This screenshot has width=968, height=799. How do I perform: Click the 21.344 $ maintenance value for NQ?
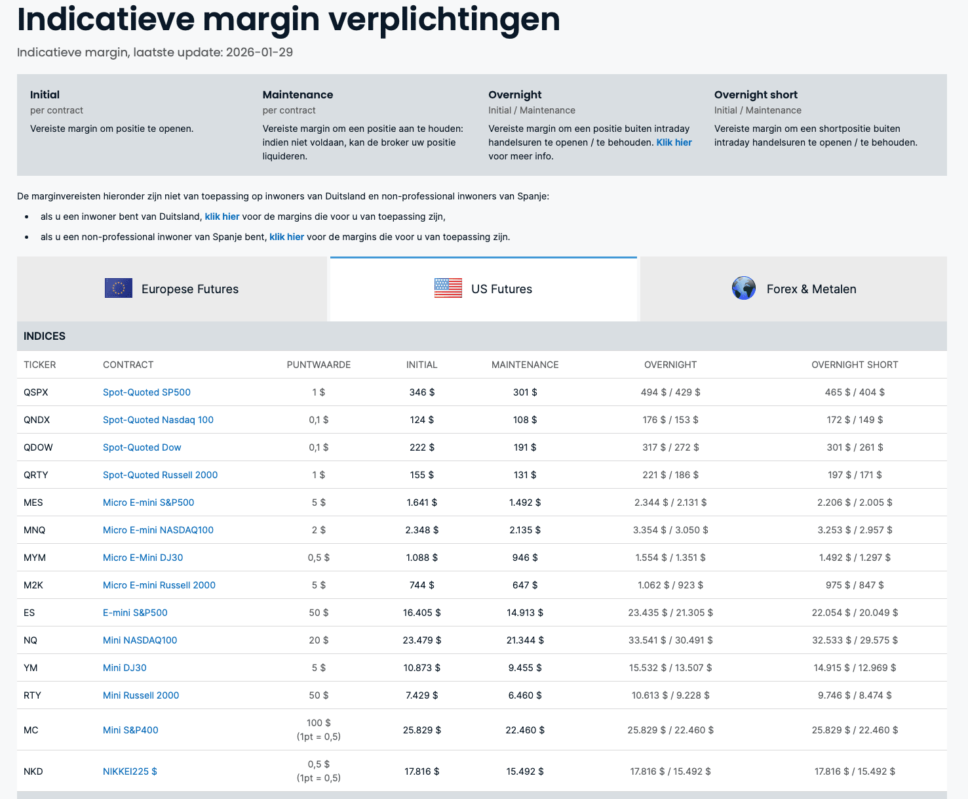[x=525, y=640]
